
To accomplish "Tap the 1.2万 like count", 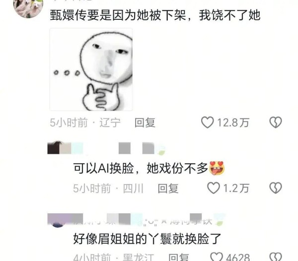I will [x=236, y=188].
